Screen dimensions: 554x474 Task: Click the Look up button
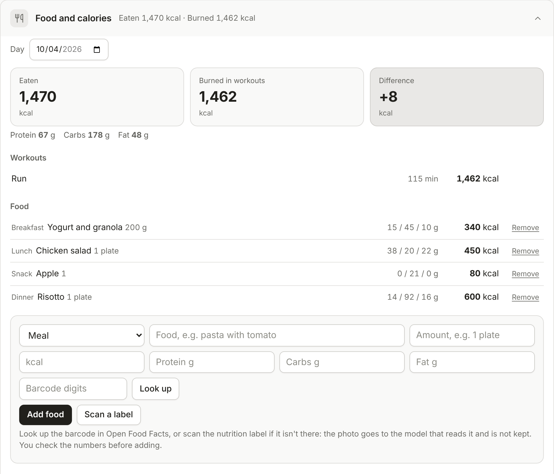[x=156, y=389]
